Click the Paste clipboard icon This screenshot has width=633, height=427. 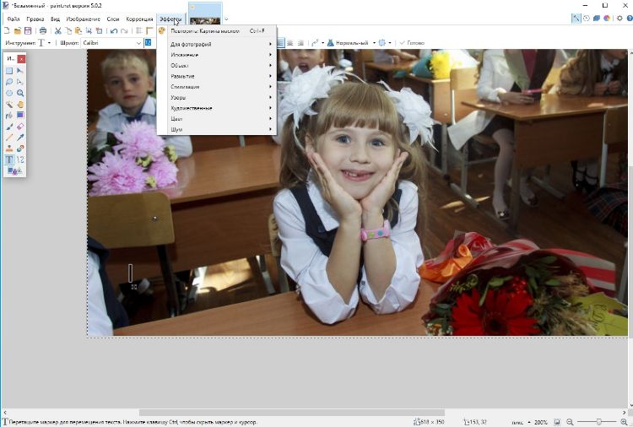(78, 30)
